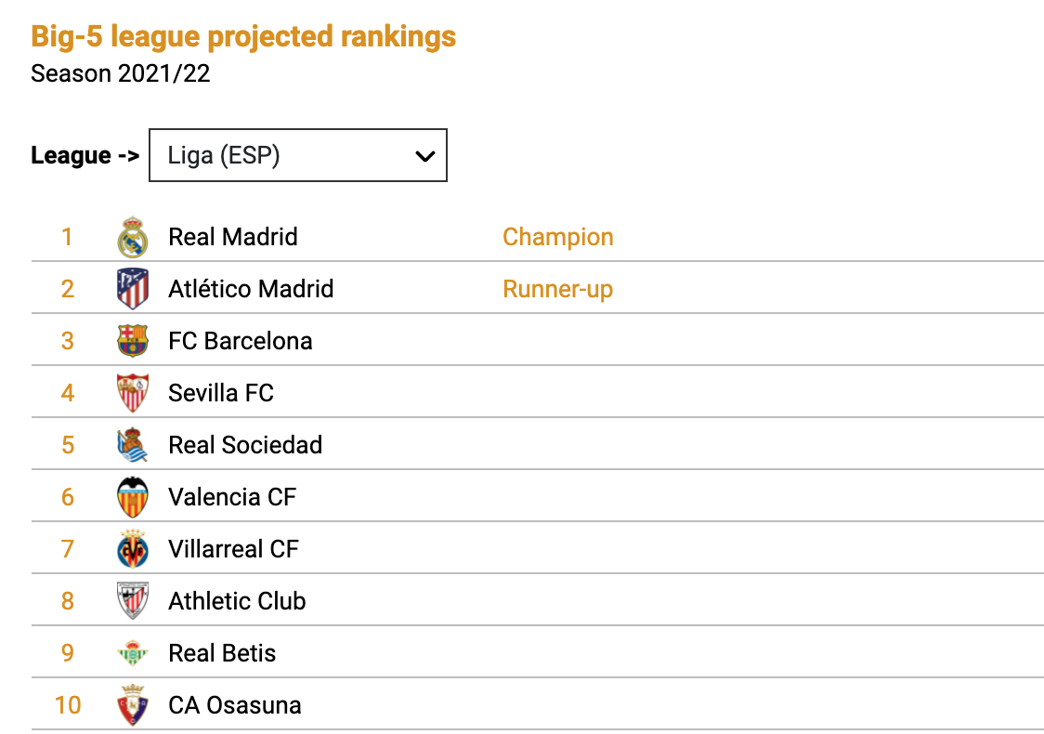This screenshot has width=1044, height=734.
Task: Click the CA Osasuna crest icon
Action: [x=133, y=705]
